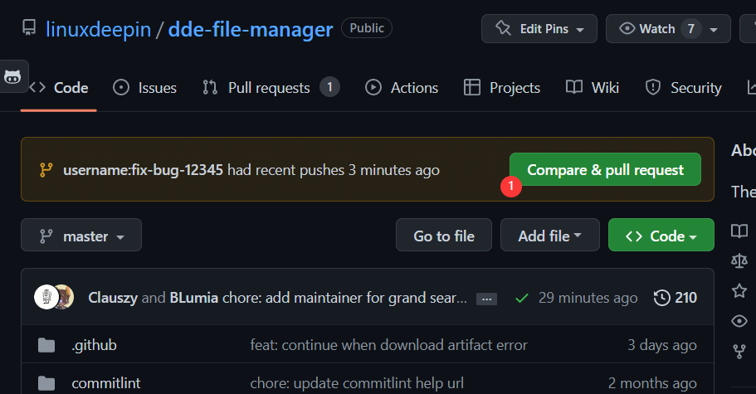Image resolution: width=756 pixels, height=394 pixels.
Task: Switch to the Issues tab
Action: [144, 88]
